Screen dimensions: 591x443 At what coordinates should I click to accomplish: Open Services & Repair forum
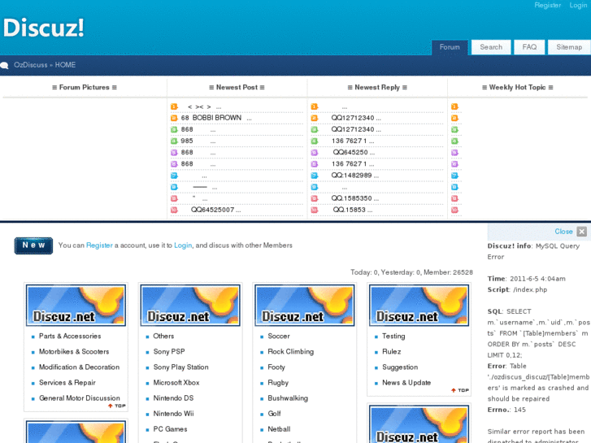click(x=67, y=382)
